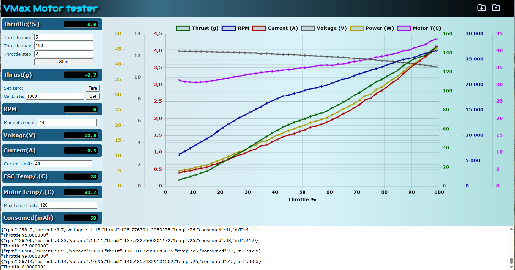Select the Throttle max input field
This screenshot has width=515, height=270.
tap(64, 45)
